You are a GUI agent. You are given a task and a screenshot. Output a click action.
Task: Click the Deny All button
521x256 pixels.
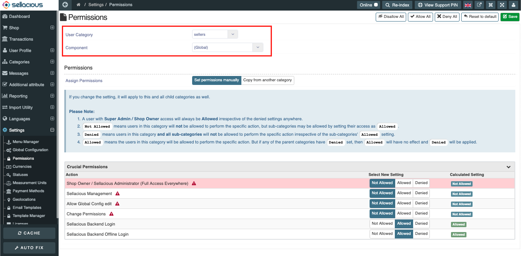coord(447,17)
